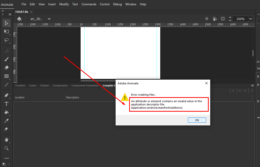Viewport: 260px width, 167px height.
Task: Click the Description column header
Action: (x=73, y=97)
